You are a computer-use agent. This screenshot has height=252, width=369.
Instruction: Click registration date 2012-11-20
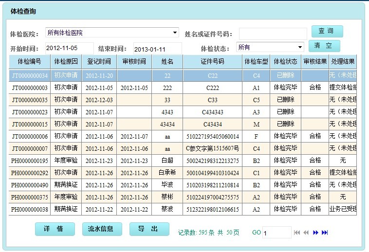(x=99, y=75)
